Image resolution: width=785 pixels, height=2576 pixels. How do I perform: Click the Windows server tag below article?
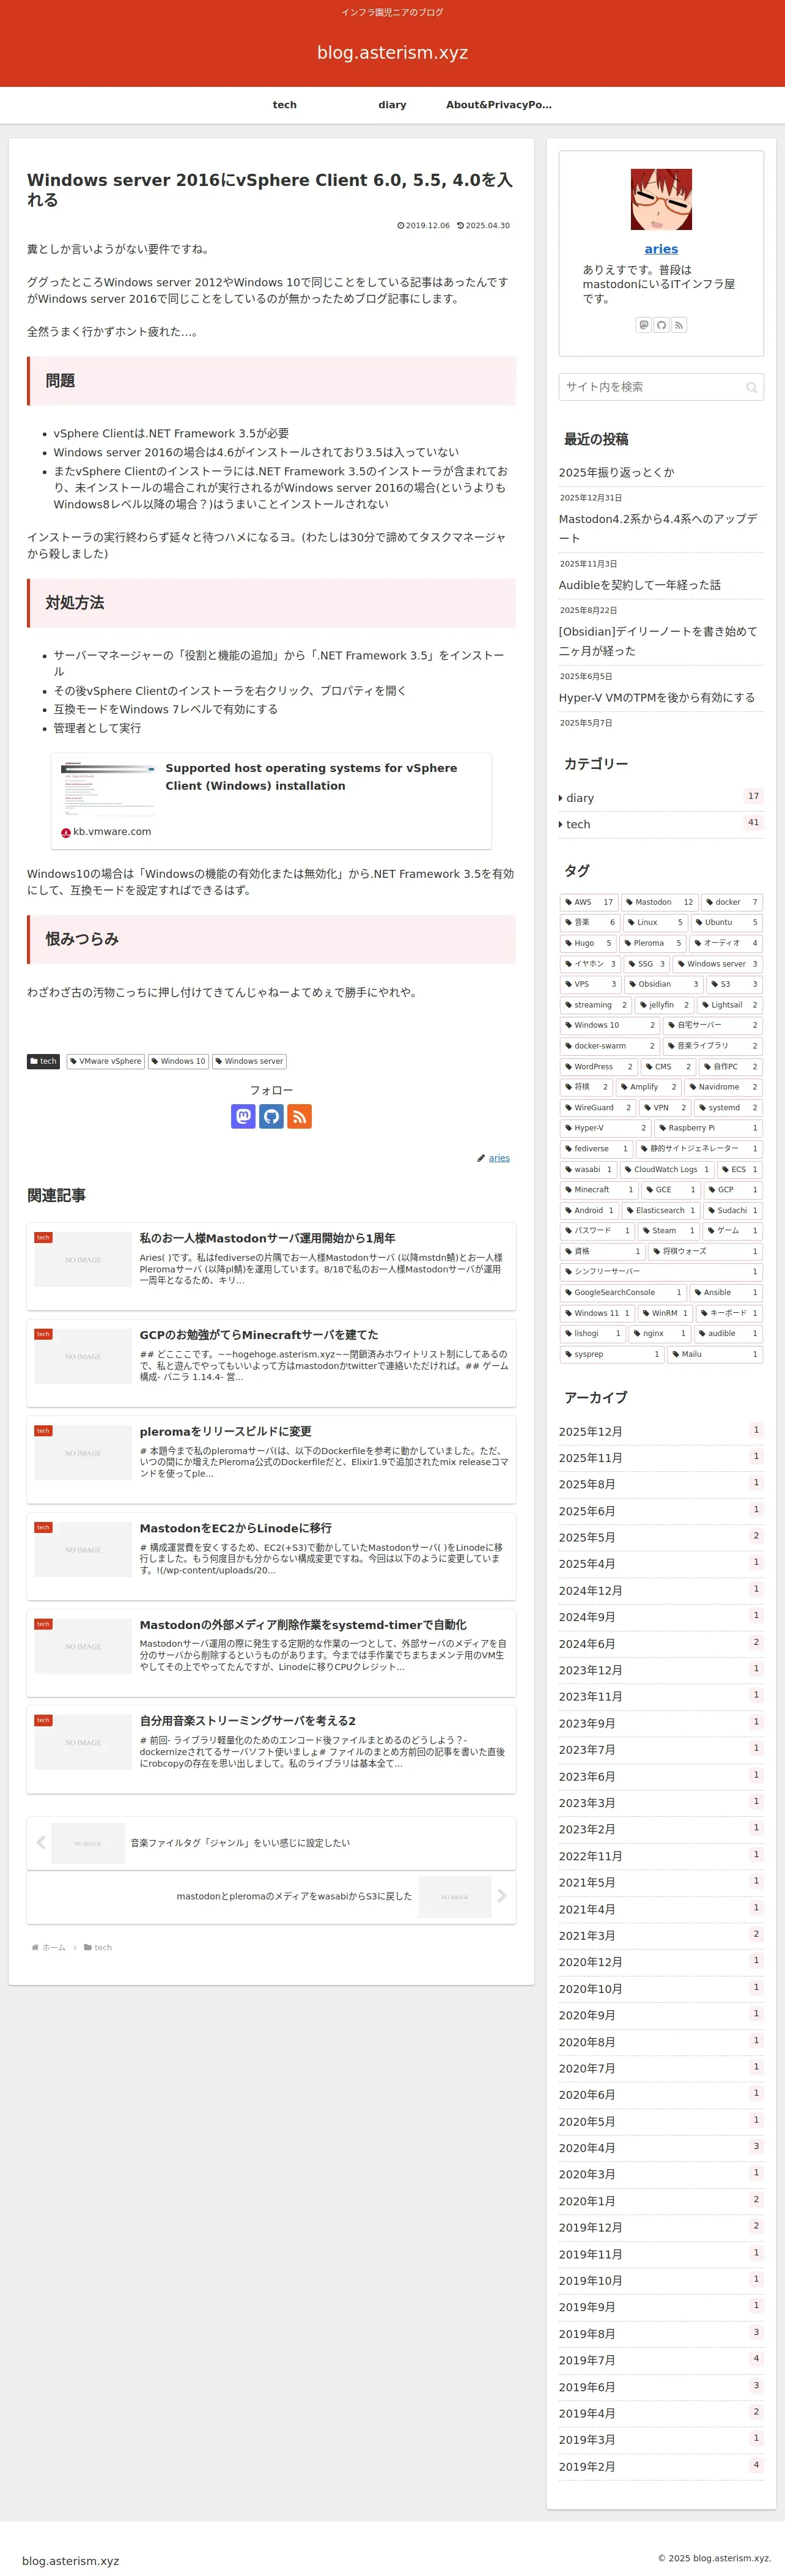click(249, 1061)
